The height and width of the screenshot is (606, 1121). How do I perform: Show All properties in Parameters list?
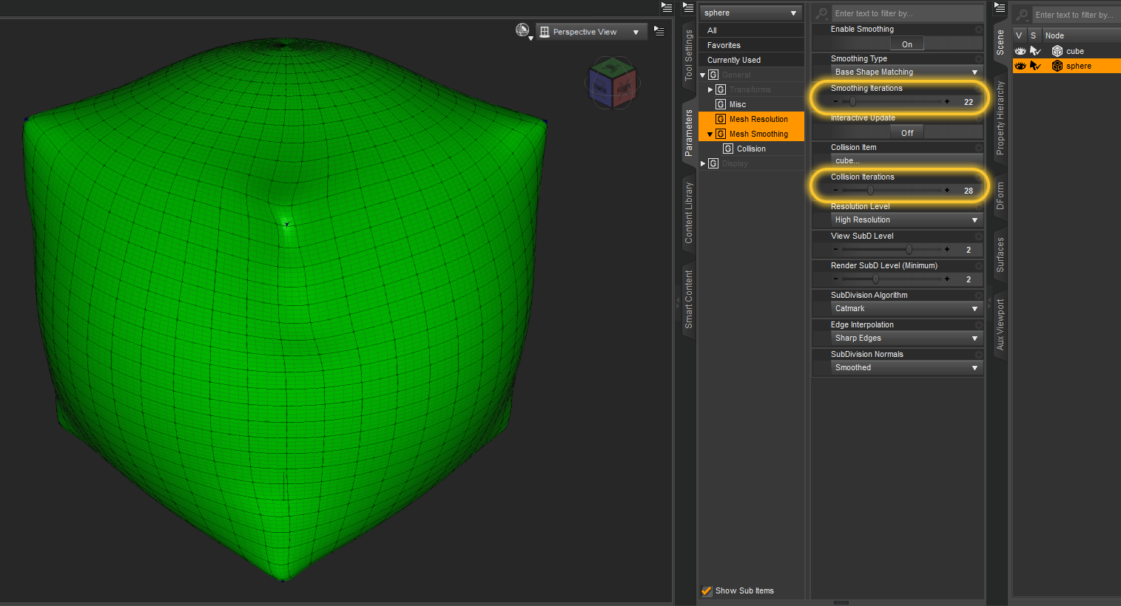751,30
